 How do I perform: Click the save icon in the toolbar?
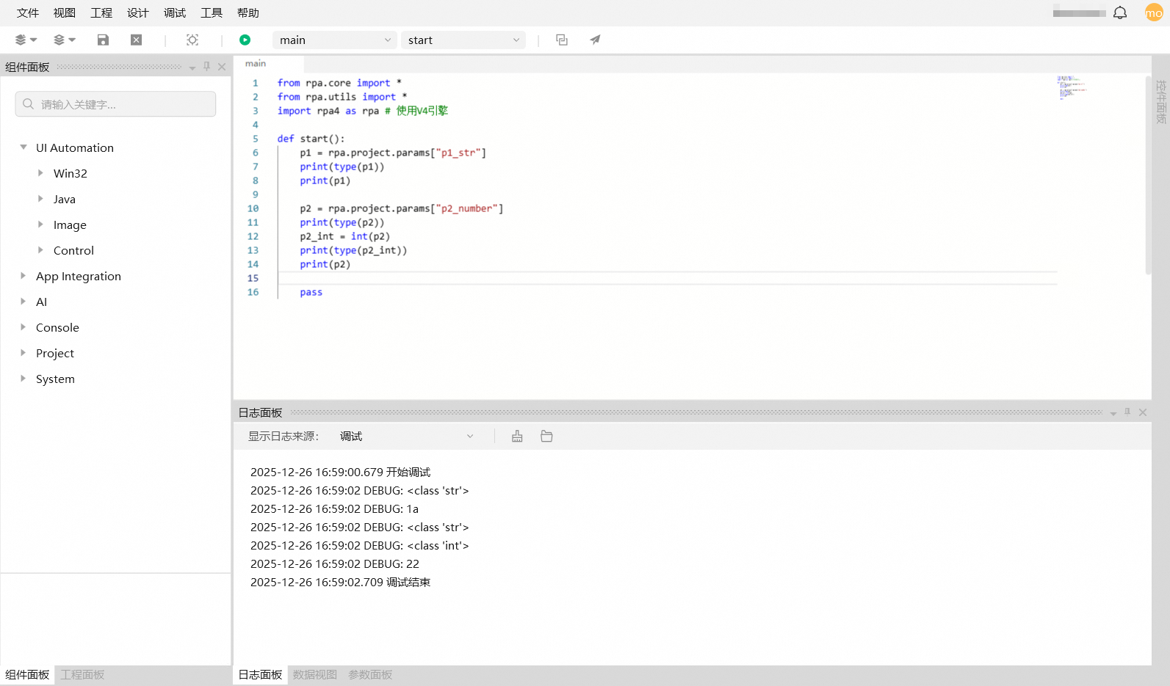(x=103, y=40)
